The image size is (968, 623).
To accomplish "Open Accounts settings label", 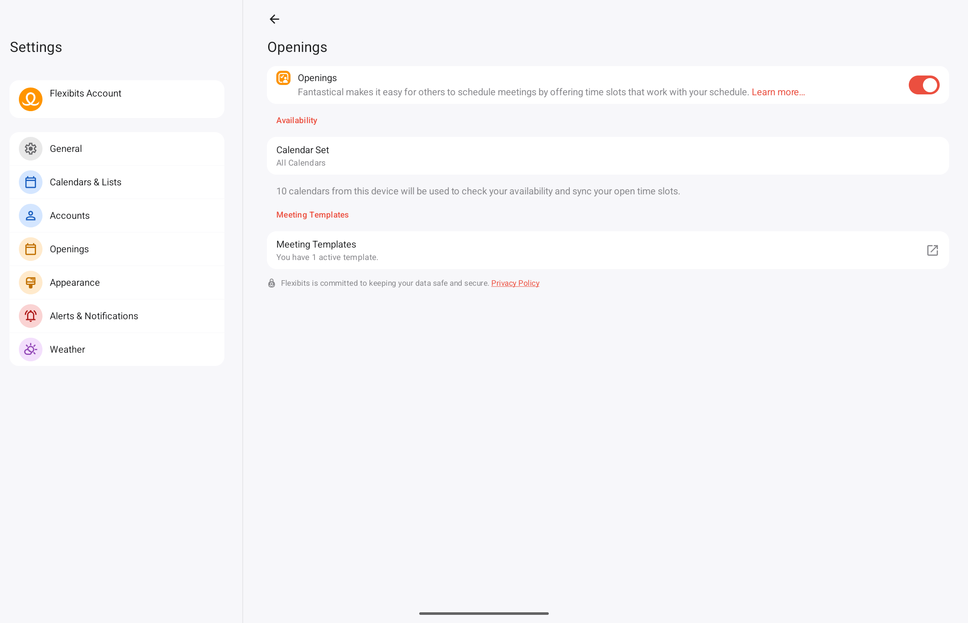I will [70, 216].
